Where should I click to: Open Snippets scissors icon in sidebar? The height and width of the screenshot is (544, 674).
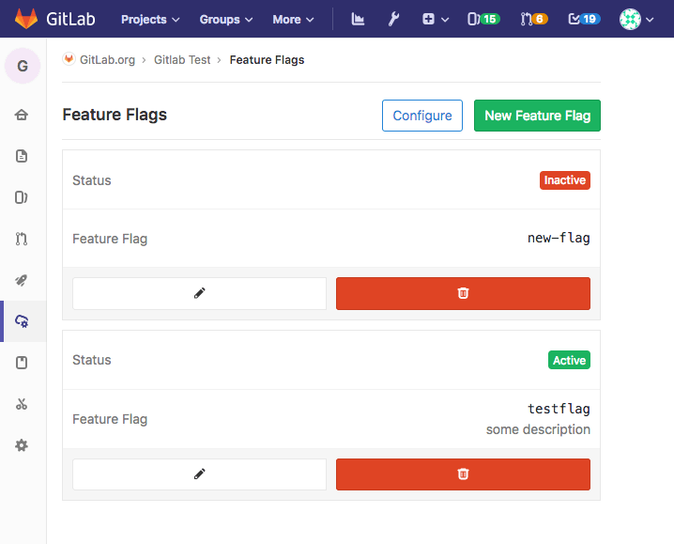22,404
